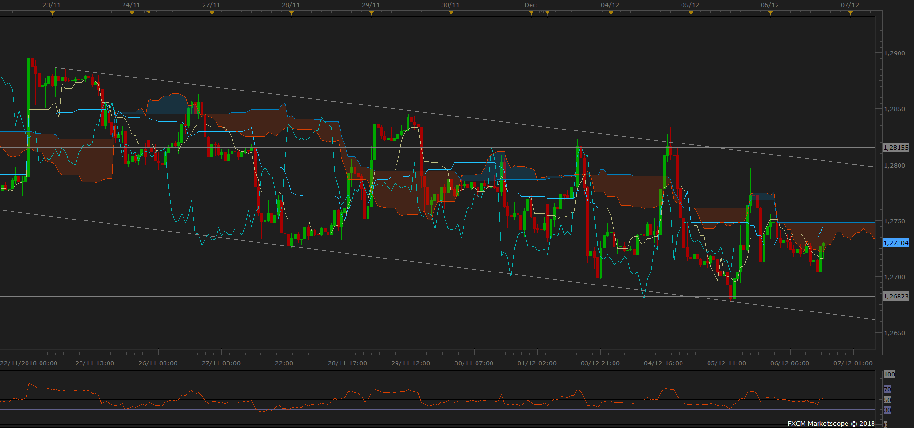The width and height of the screenshot is (914, 428).
Task: Select the blue current price label 1,27304
Action: [896, 243]
